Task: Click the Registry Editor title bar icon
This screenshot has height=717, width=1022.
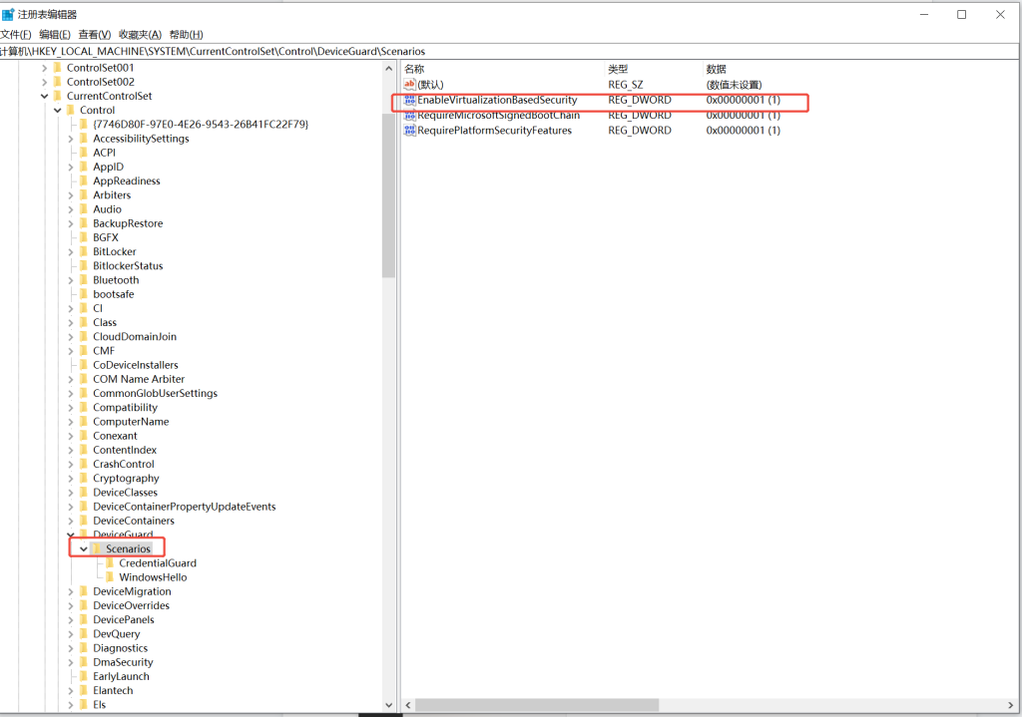Action: (8, 14)
